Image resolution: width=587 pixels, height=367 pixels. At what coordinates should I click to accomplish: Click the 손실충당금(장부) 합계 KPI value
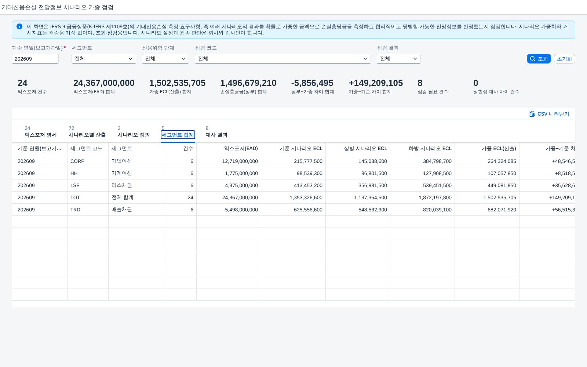coord(248,83)
